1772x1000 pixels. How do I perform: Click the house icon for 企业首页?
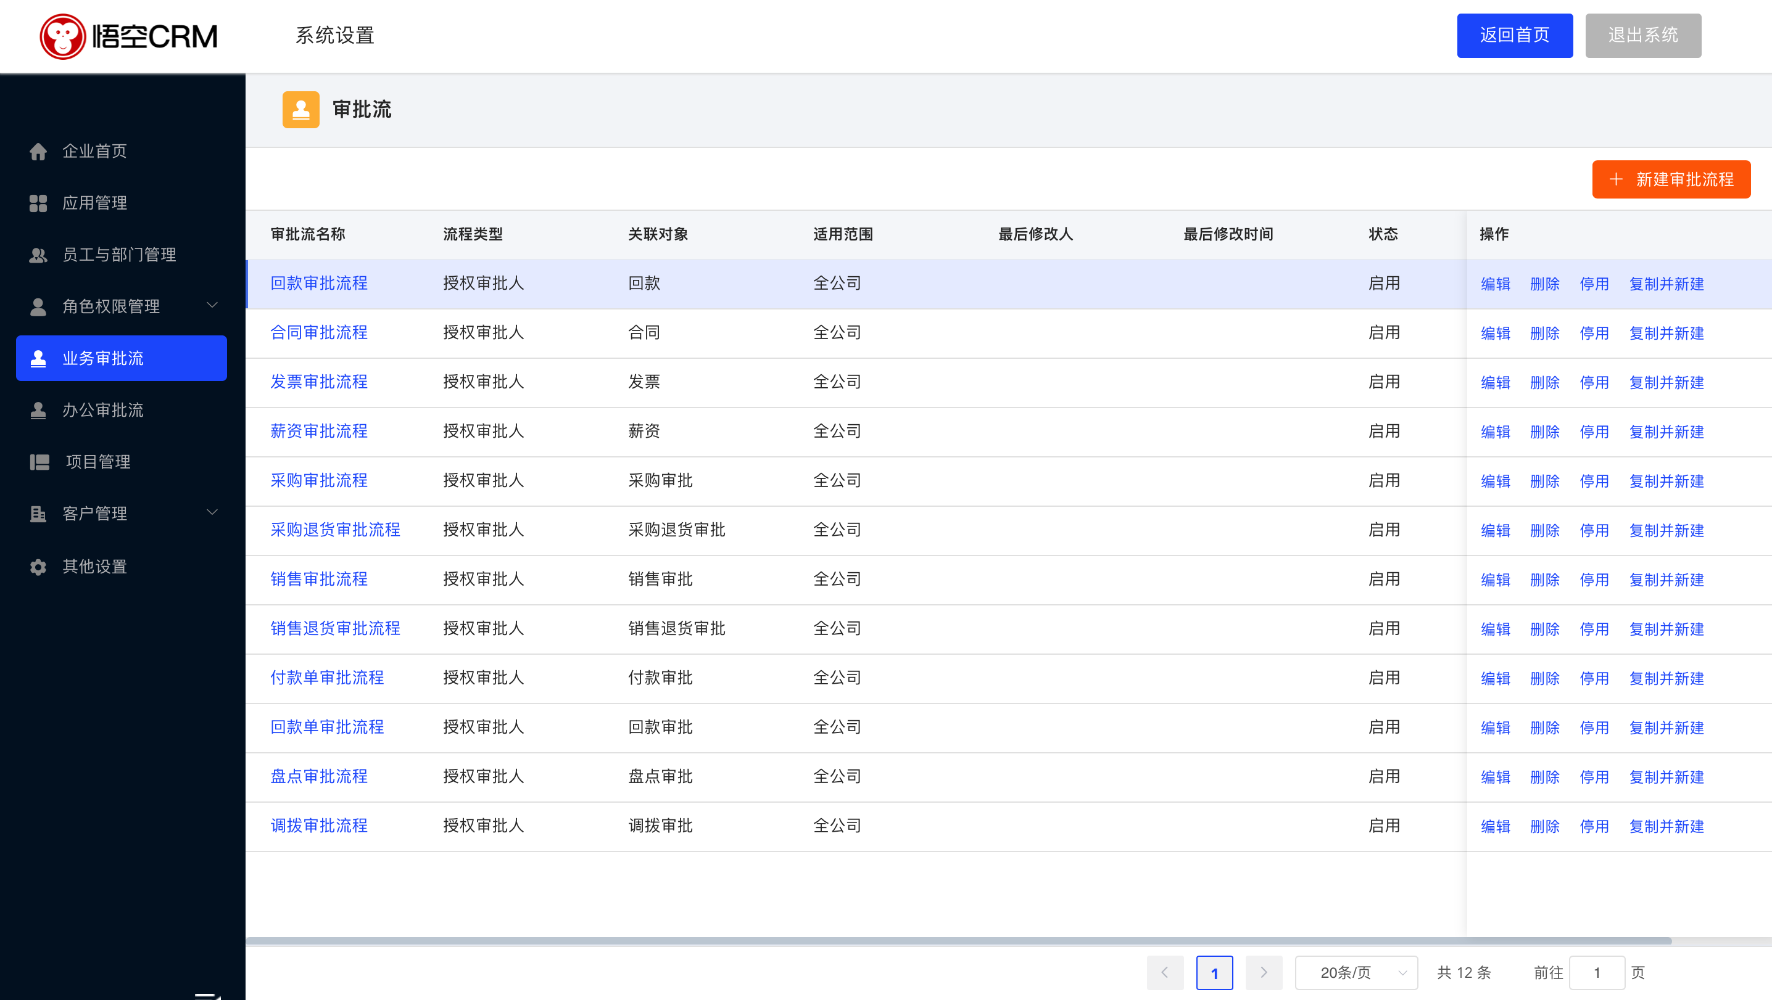pyautogui.click(x=38, y=151)
